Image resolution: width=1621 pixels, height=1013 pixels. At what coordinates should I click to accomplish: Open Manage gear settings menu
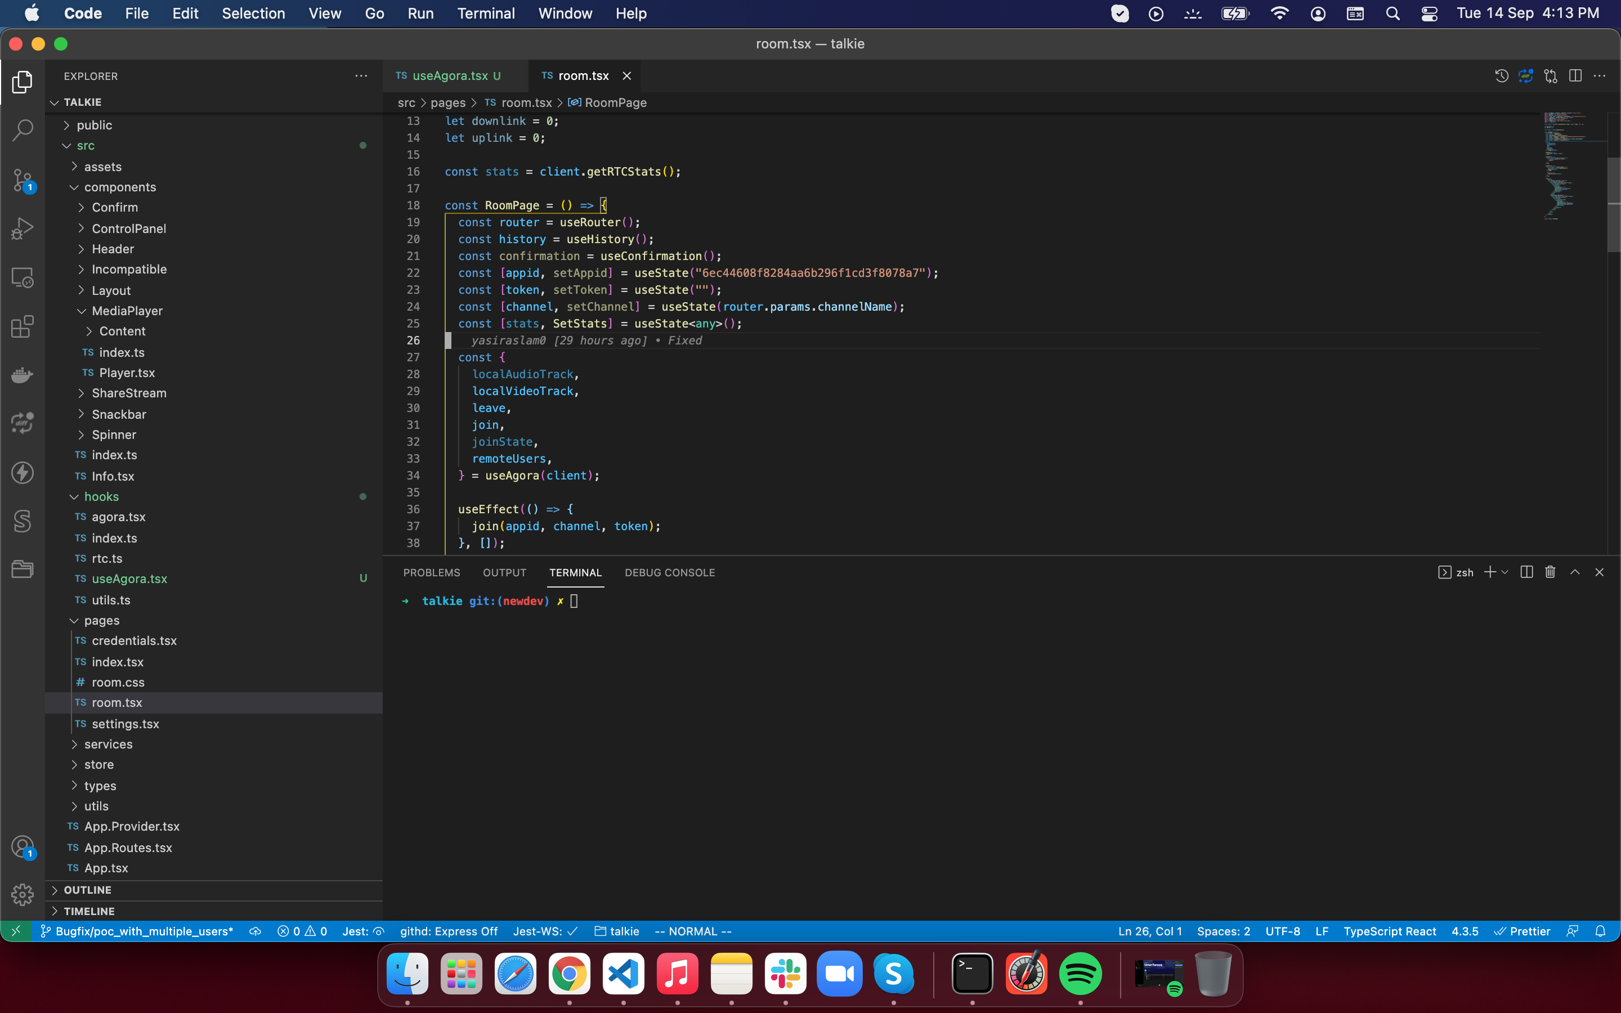[22, 894]
